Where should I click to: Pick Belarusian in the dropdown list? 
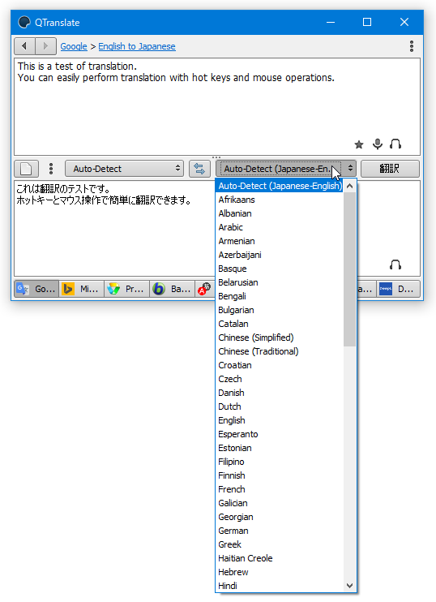[279, 282]
